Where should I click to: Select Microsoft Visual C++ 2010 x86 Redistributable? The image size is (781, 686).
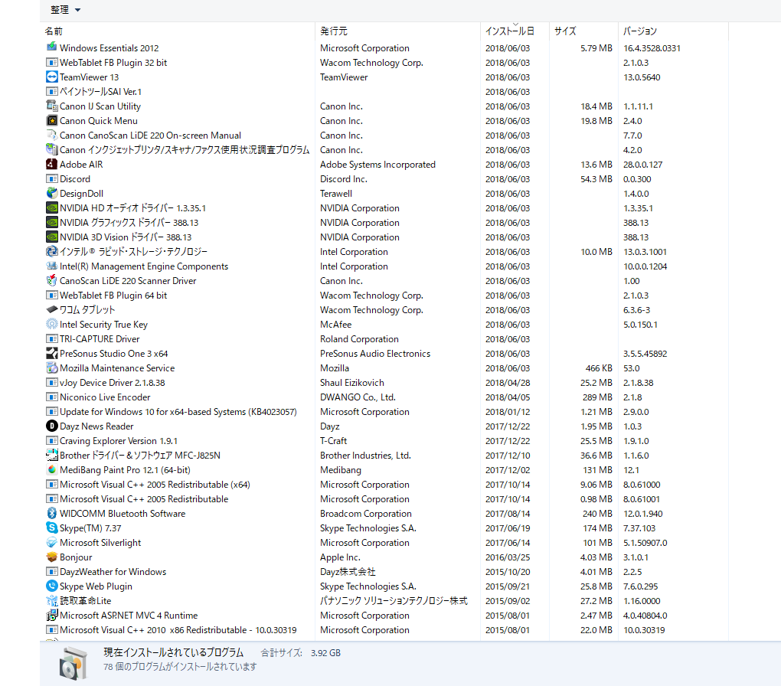pyautogui.click(x=178, y=629)
